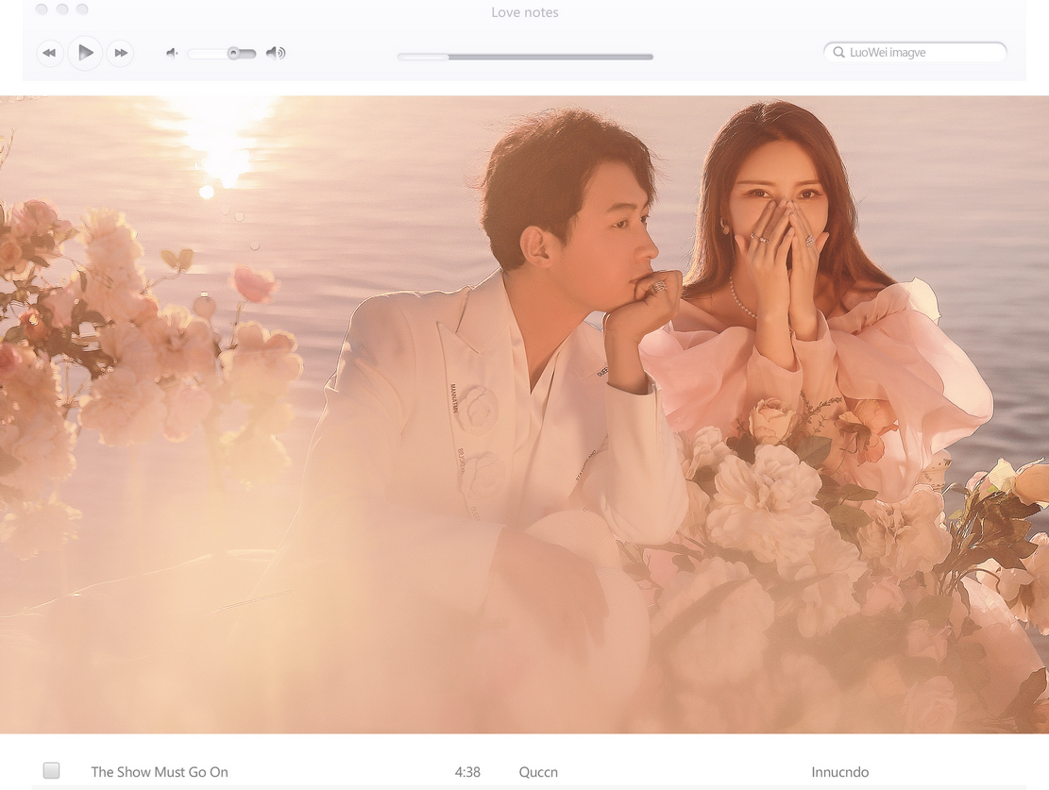Select the song title The Show Must Go On
The height and width of the screenshot is (790, 1049).
[x=160, y=772]
